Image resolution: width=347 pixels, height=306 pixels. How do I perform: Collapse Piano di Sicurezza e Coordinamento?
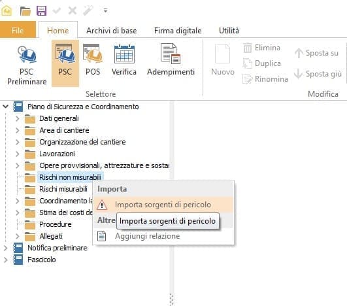coord(5,107)
